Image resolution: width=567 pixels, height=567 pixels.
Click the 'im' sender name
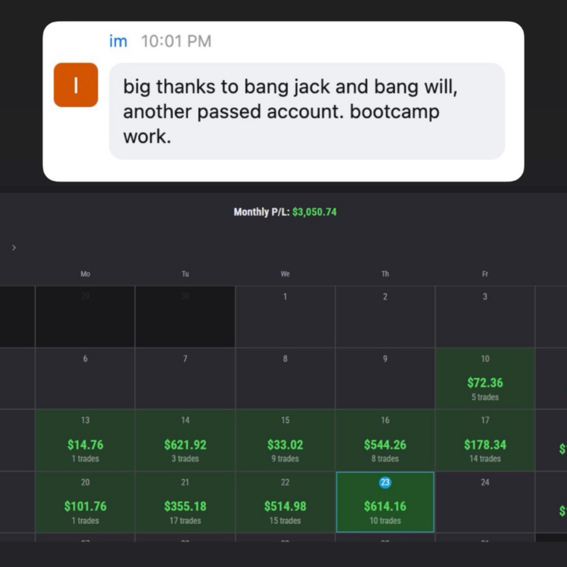pyautogui.click(x=118, y=41)
